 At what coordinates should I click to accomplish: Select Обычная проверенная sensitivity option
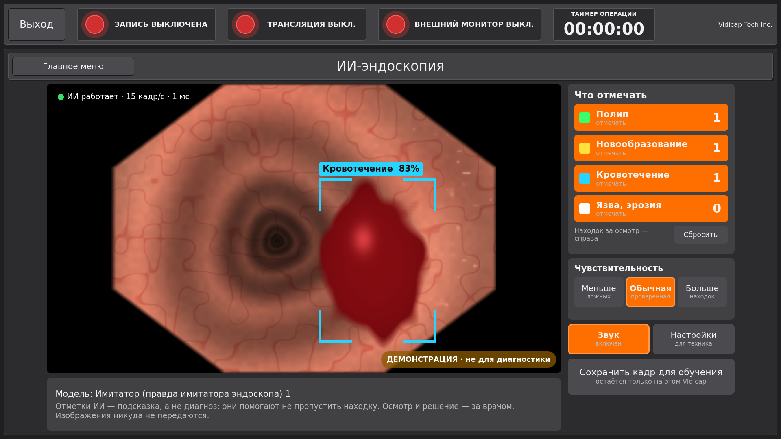tap(650, 292)
